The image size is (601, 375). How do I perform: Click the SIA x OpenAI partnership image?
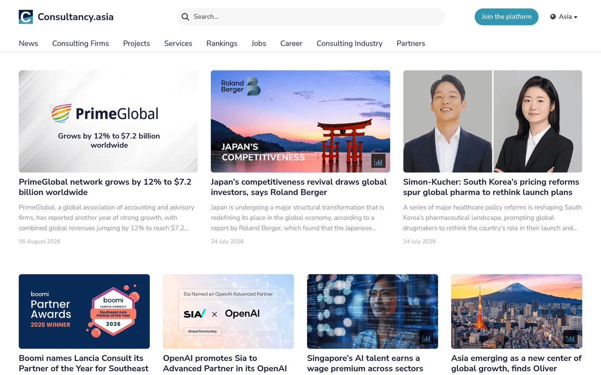228,311
